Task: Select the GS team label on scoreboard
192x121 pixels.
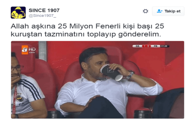Action: [x=137, y=46]
